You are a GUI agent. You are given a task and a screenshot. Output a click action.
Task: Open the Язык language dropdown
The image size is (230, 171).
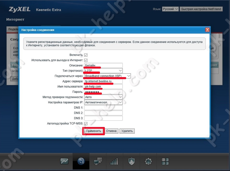pyautogui.click(x=170, y=9)
